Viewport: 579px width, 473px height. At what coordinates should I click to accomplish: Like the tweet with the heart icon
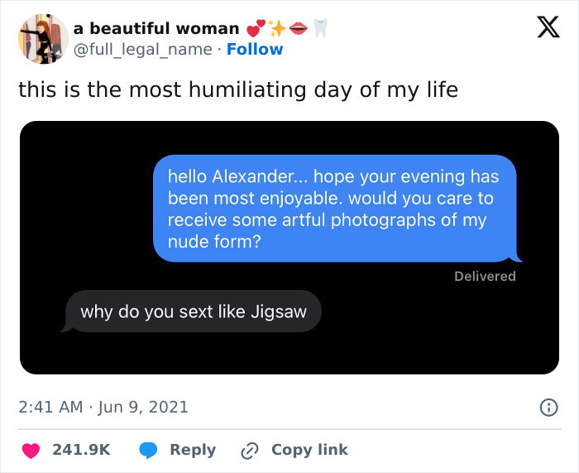point(32,450)
